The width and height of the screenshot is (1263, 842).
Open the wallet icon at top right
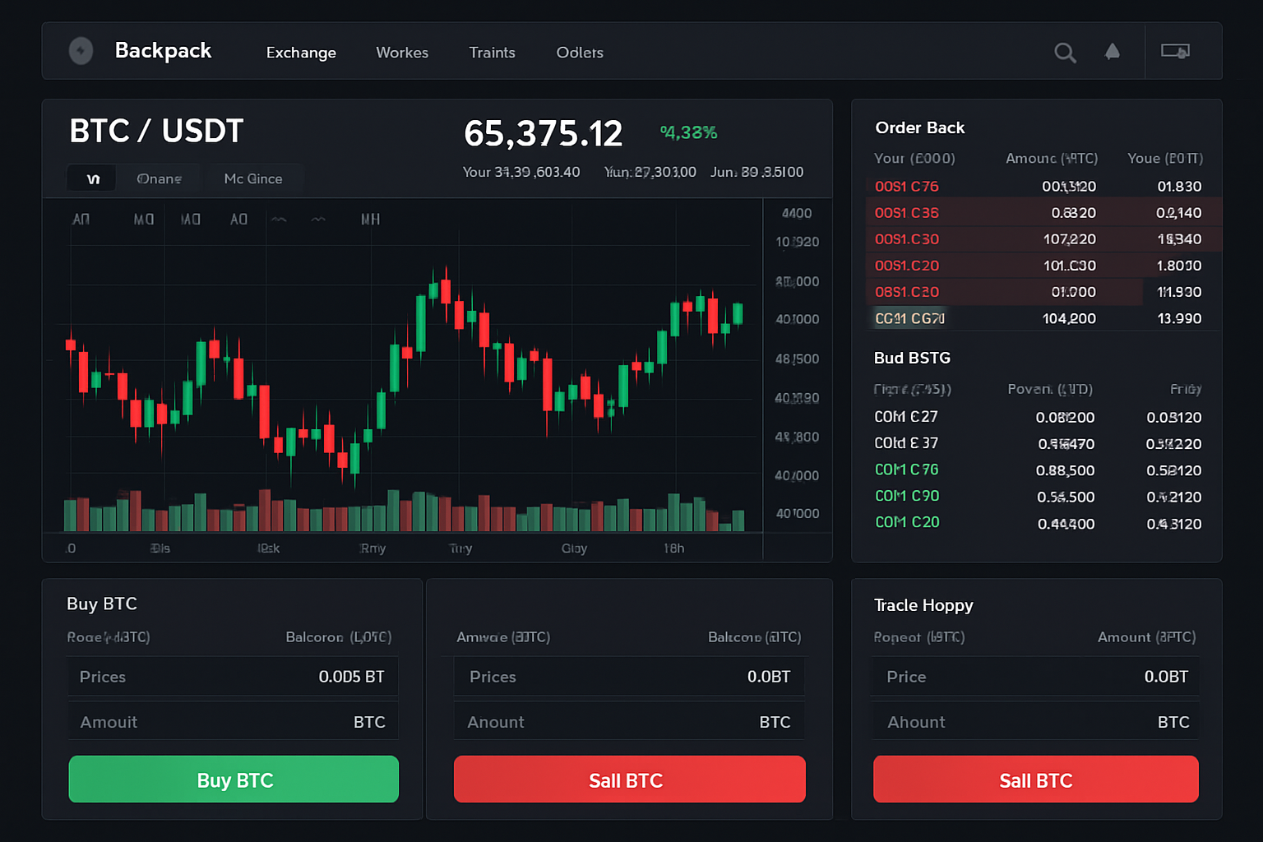click(1176, 51)
